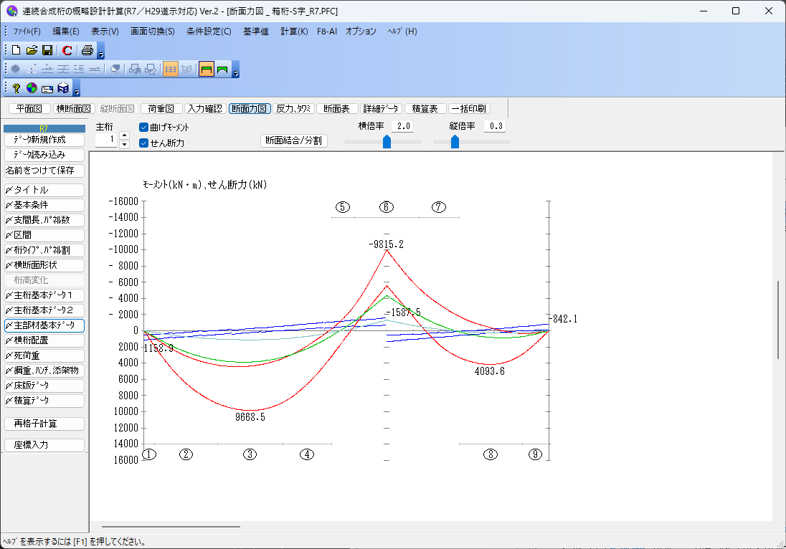Adjust the 縦倍率 slider handle
The width and height of the screenshot is (786, 549).
455,142
